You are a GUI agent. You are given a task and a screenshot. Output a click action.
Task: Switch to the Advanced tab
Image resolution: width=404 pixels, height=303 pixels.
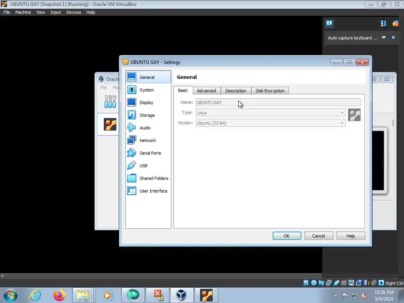pyautogui.click(x=207, y=91)
